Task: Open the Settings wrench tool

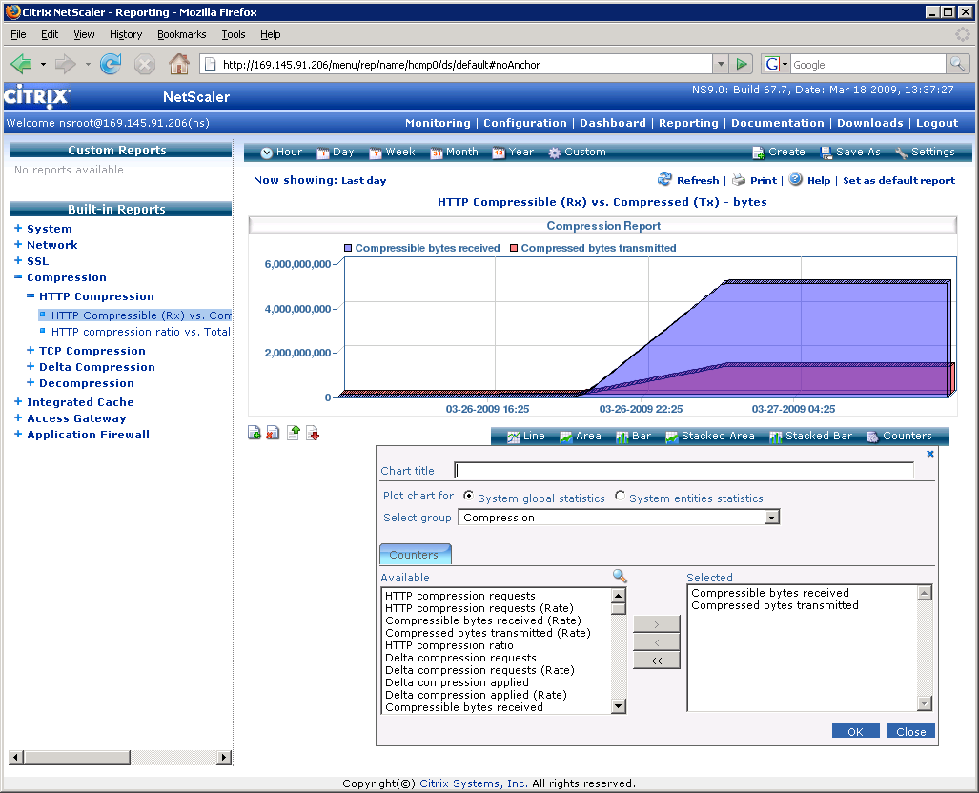Action: point(901,152)
